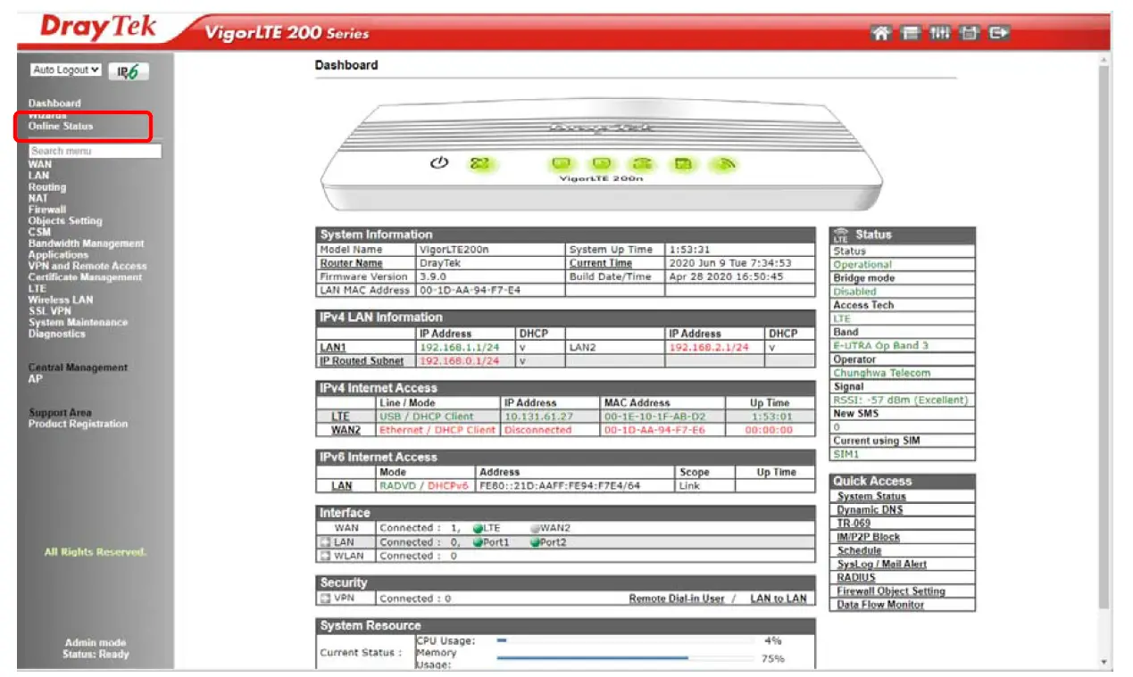Open the Wireless LAN menu
This screenshot has height=677, width=1133.
pos(60,301)
